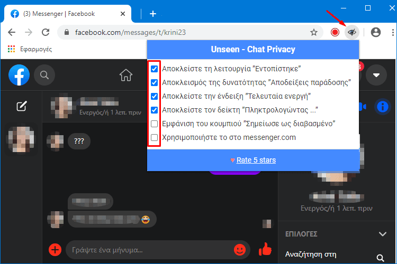Bookmark page with the star icon
The image size is (397, 264).
[314, 32]
